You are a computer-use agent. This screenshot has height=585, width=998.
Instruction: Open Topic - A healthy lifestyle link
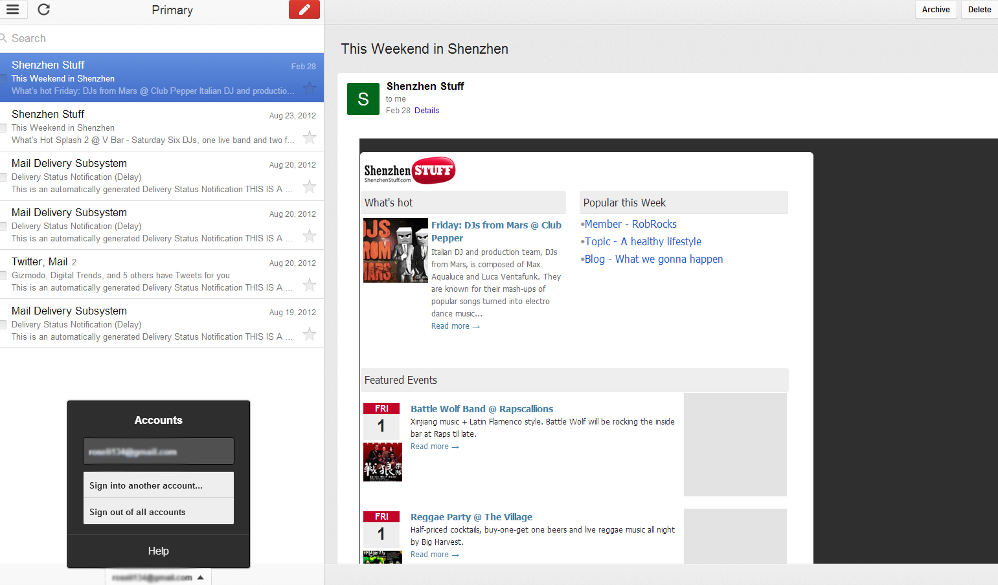(x=643, y=241)
